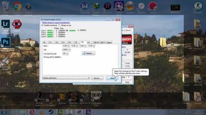Click the Service... button
Viewport: 206px width, 115px height.
(x=97, y=78)
